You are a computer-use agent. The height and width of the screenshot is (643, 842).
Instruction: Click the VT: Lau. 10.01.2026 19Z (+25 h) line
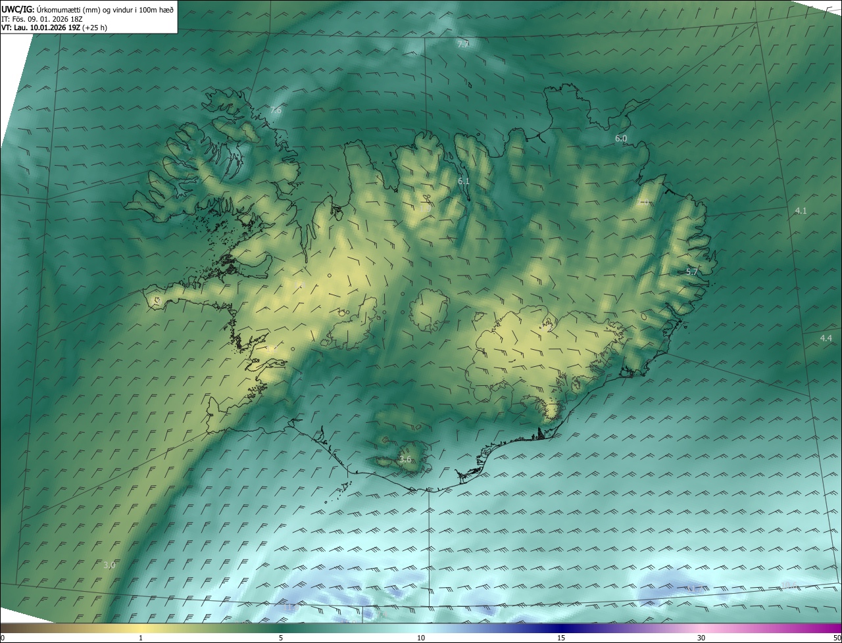click(x=54, y=28)
